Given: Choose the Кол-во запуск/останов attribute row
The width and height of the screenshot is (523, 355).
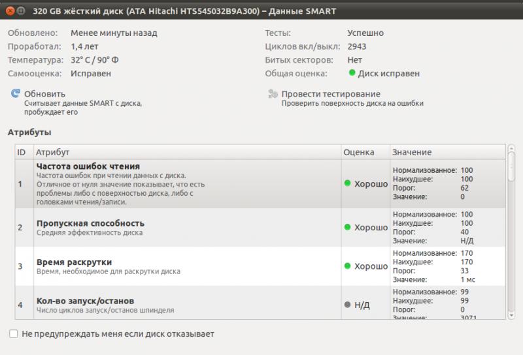Looking at the screenshot, I should 186,305.
